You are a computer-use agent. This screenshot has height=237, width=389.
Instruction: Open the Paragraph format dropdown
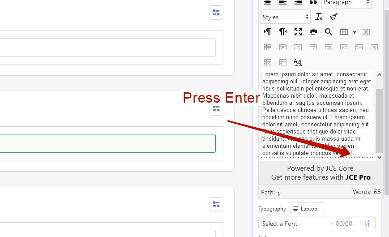(346, 3)
